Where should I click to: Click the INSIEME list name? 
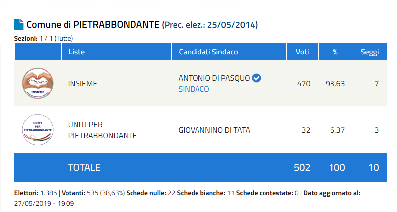[82, 84]
